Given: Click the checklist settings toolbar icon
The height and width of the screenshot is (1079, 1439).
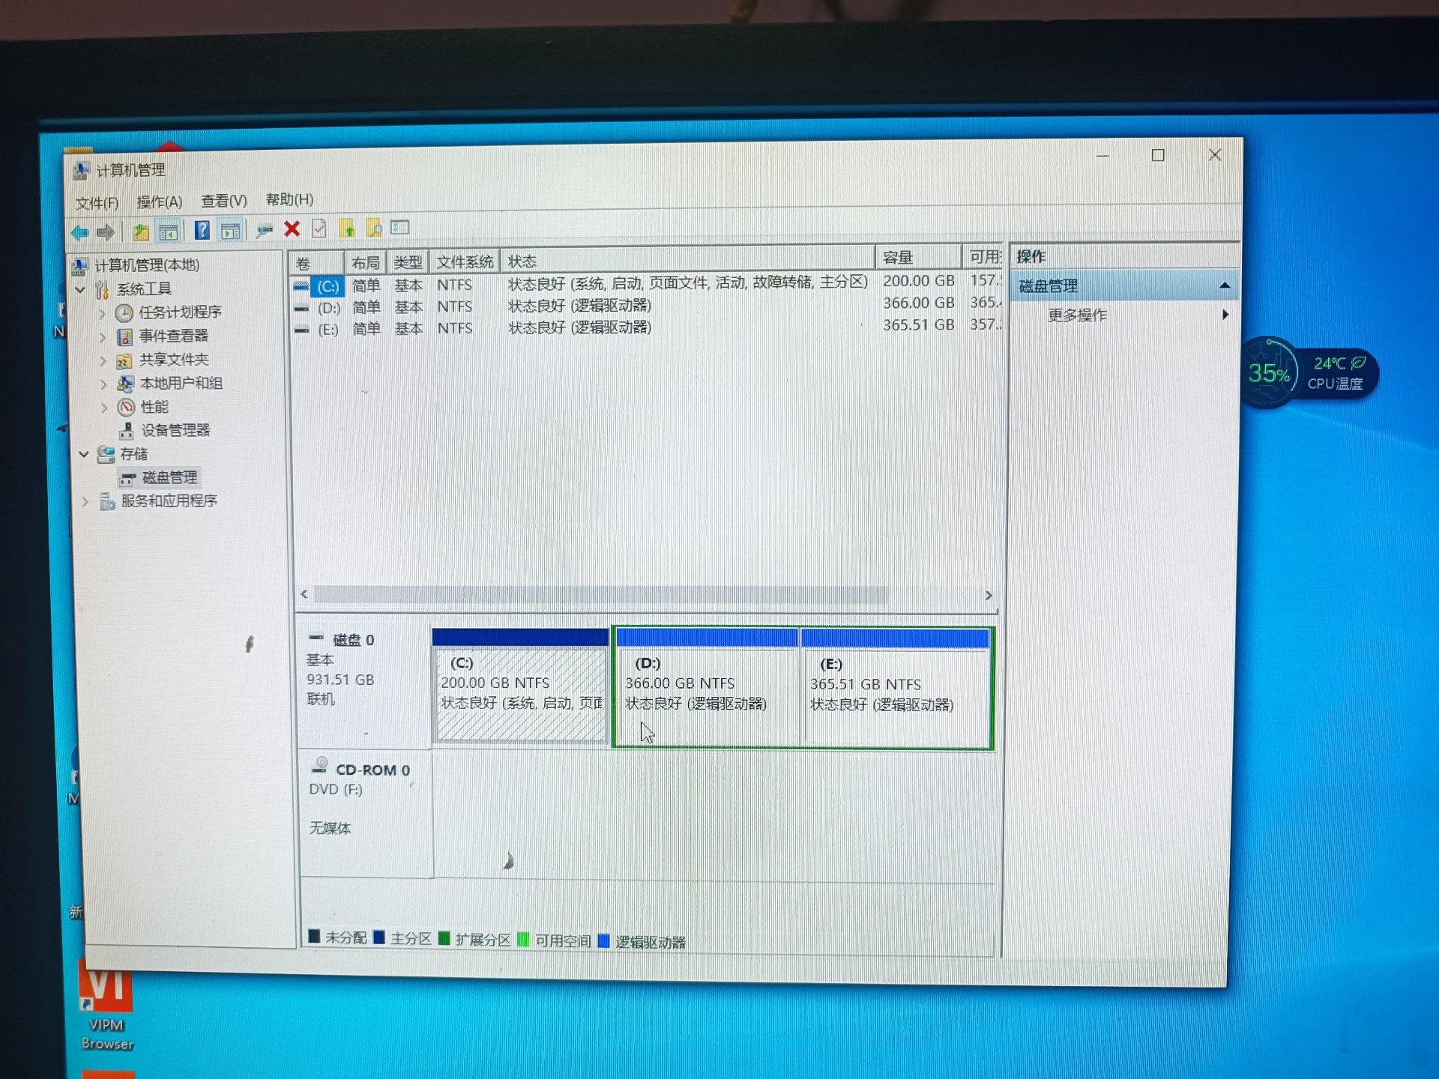Looking at the screenshot, I should (399, 227).
